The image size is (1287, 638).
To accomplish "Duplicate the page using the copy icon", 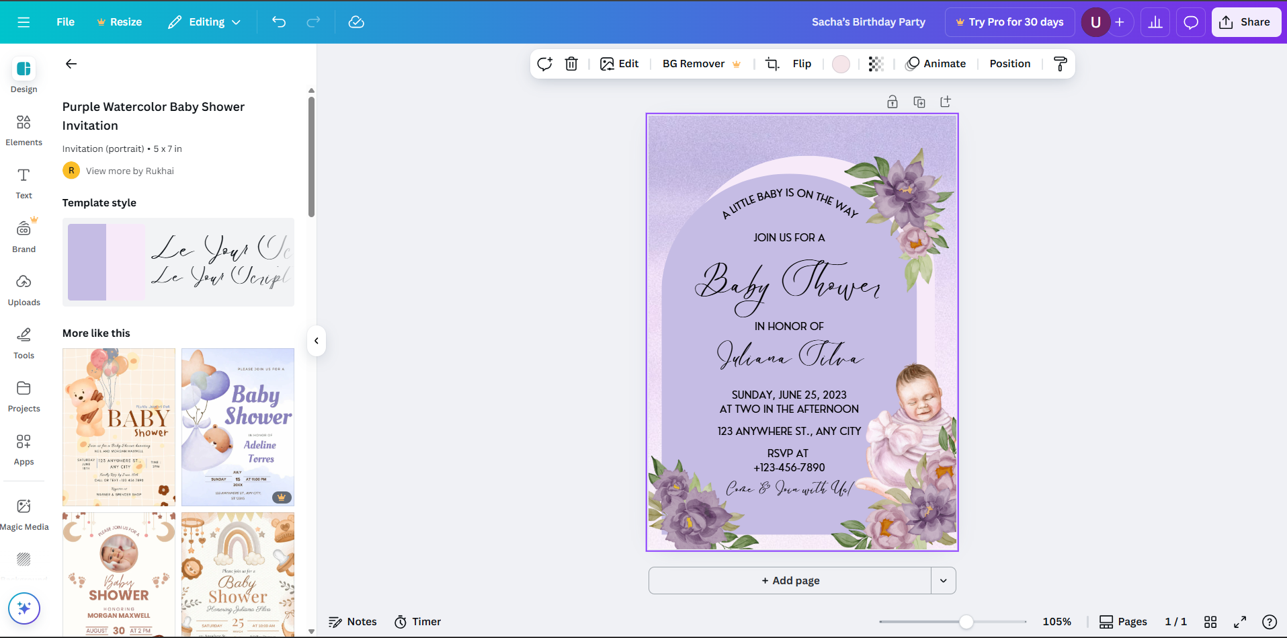I will [x=919, y=101].
